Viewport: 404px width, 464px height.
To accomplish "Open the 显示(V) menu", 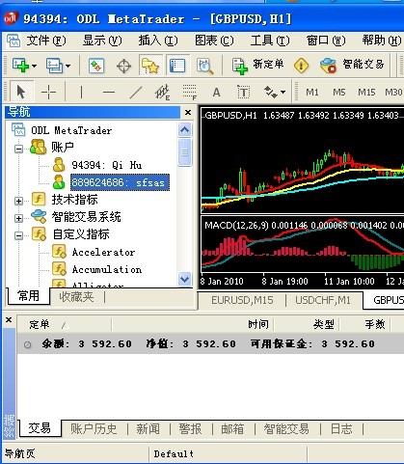I will [x=102, y=41].
